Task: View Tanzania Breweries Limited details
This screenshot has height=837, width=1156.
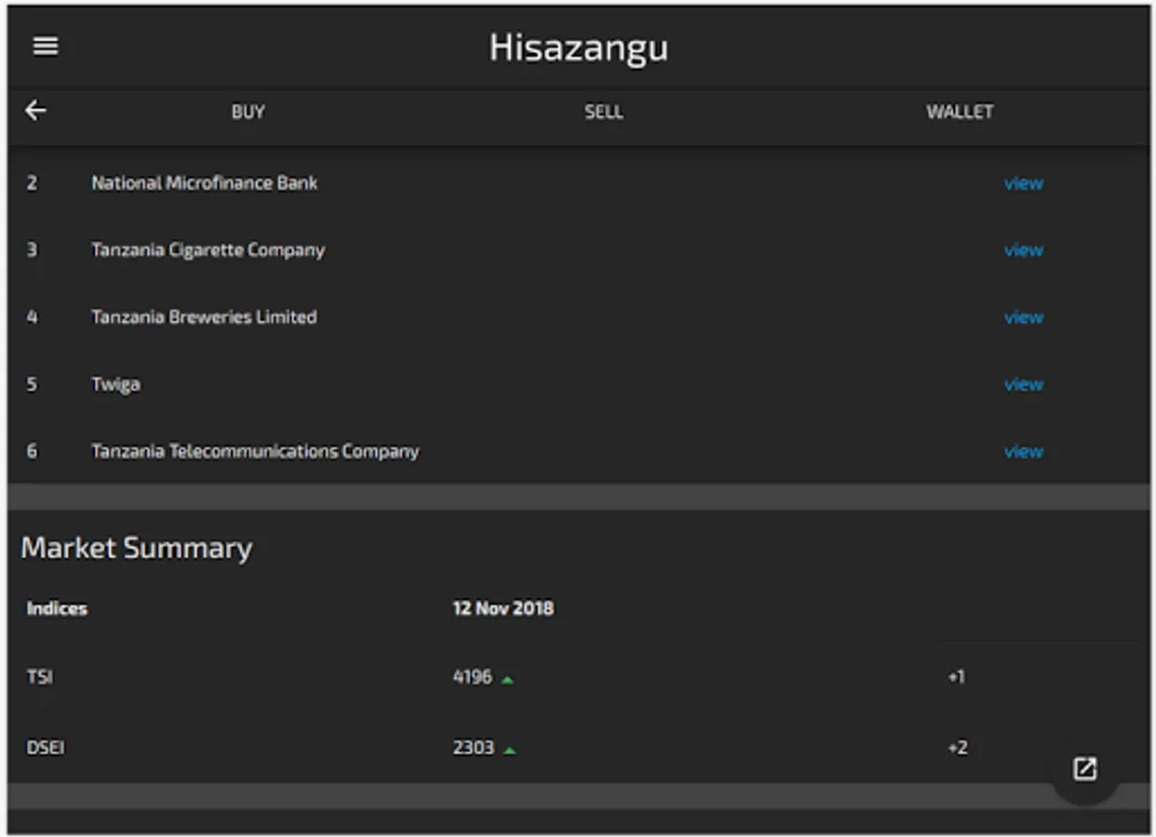Action: [x=1023, y=317]
